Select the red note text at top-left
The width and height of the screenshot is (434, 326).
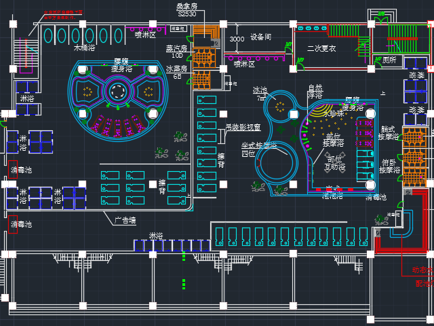(63, 14)
